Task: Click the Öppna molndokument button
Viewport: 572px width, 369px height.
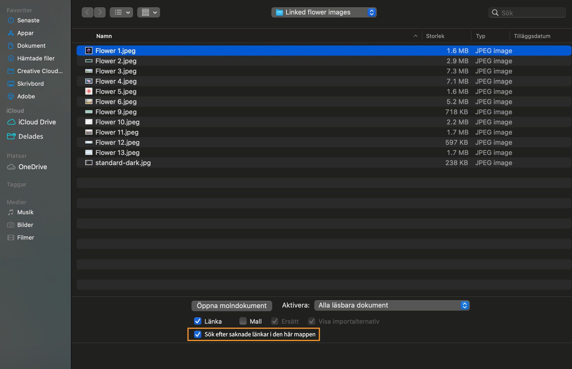Action: point(231,306)
